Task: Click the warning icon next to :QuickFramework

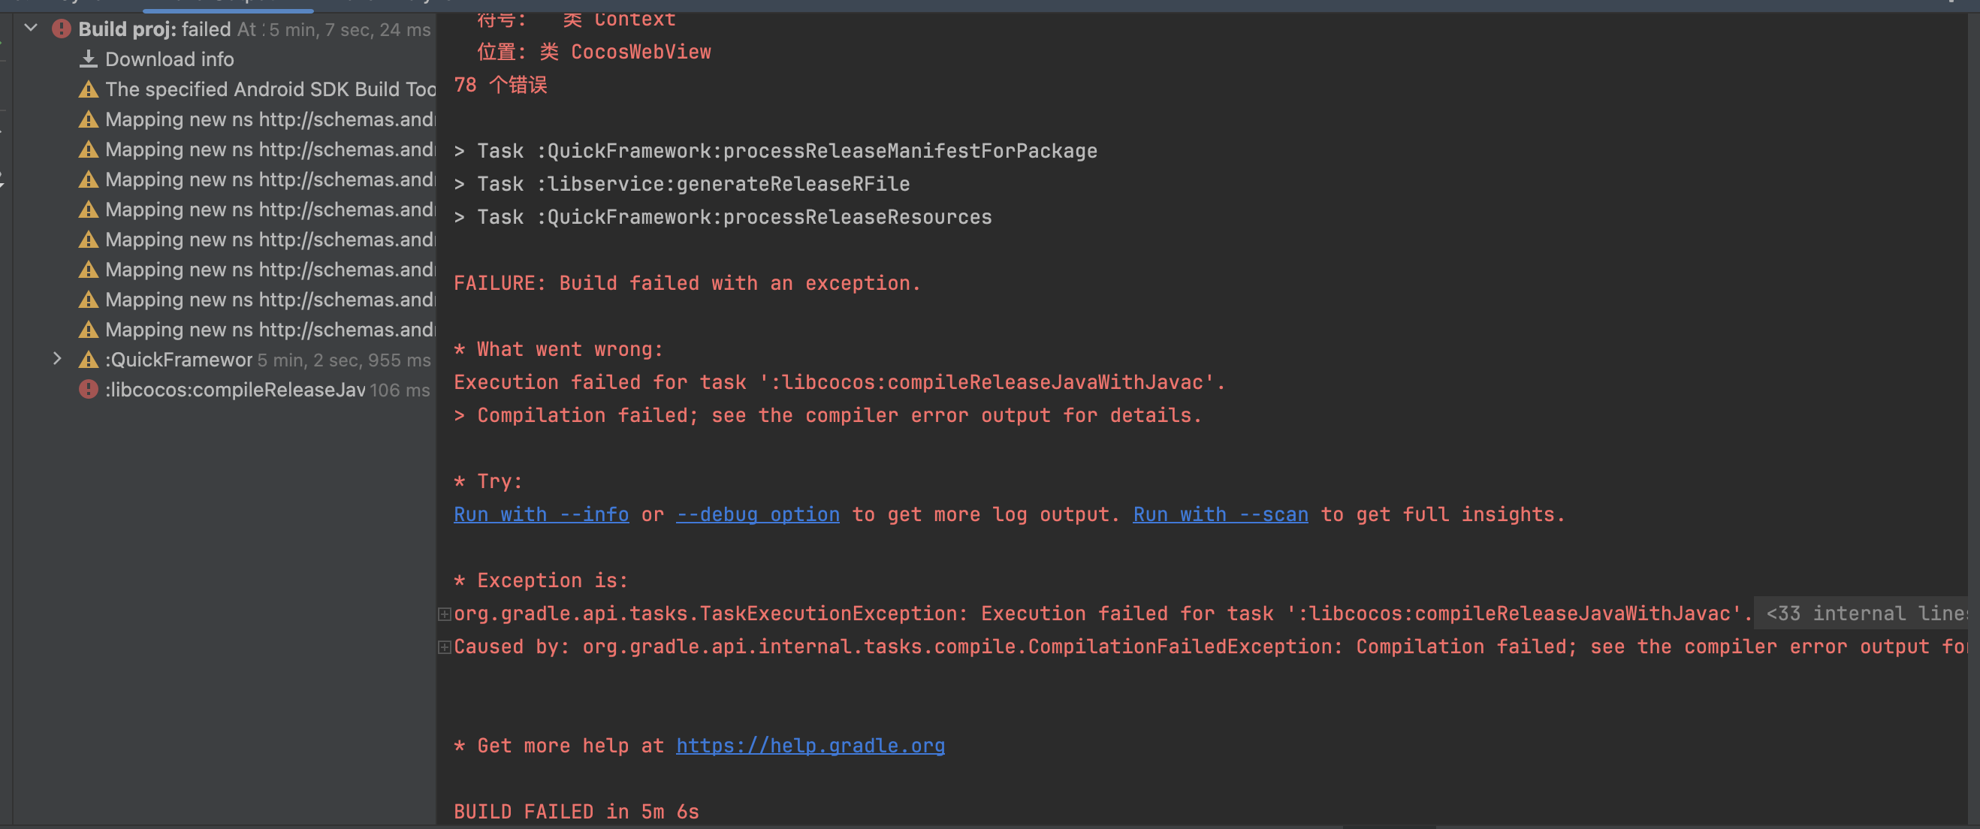Action: [89, 360]
